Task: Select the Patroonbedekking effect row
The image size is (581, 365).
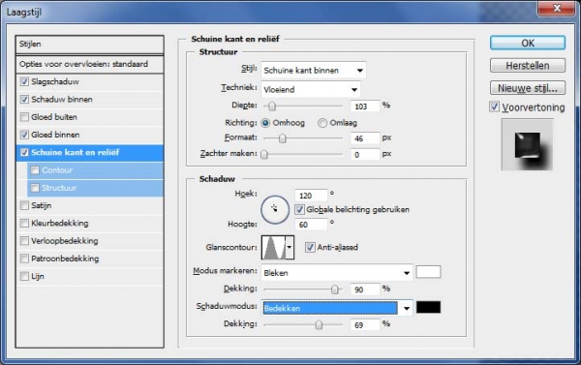Action: (x=90, y=259)
